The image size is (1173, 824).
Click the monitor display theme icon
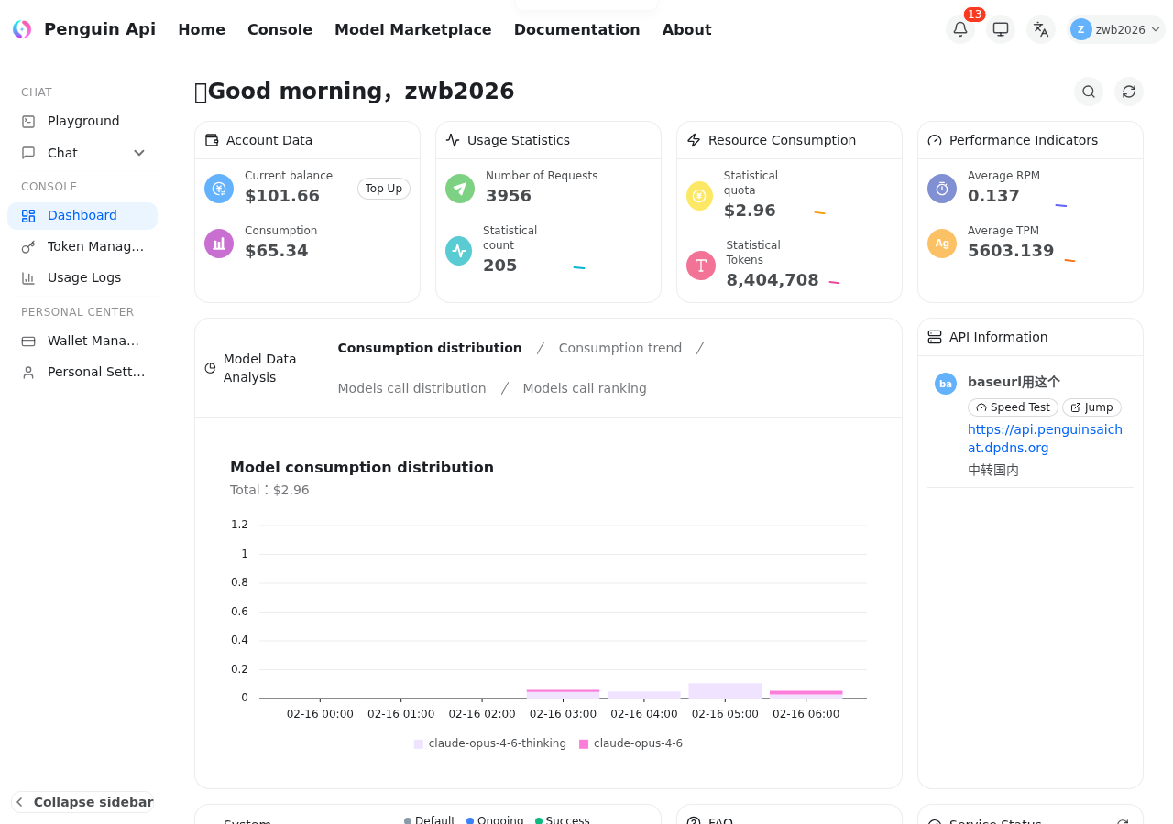[1001, 29]
